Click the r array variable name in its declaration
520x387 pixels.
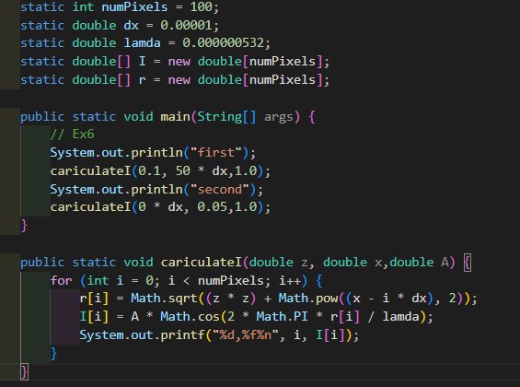pyautogui.click(x=142, y=80)
